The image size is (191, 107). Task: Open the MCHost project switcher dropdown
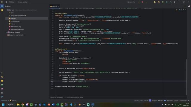coord(13,2)
